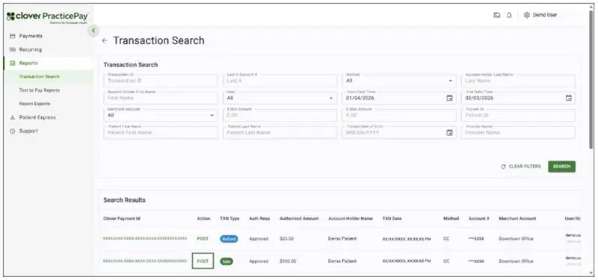Select Transaction Search submenu item
Screen dimensions: 598x280
(x=40, y=77)
